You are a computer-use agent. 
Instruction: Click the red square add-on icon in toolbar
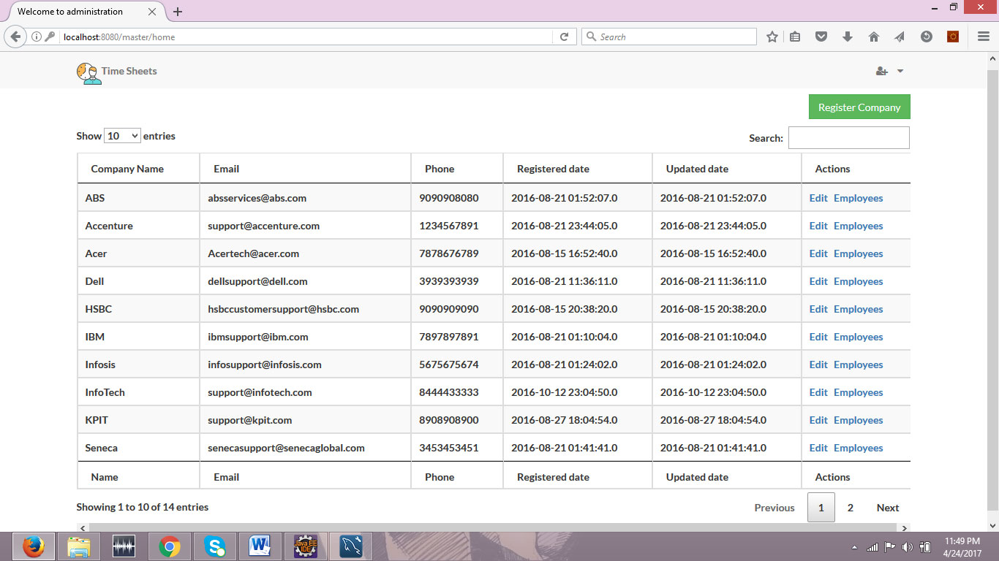[953, 37]
